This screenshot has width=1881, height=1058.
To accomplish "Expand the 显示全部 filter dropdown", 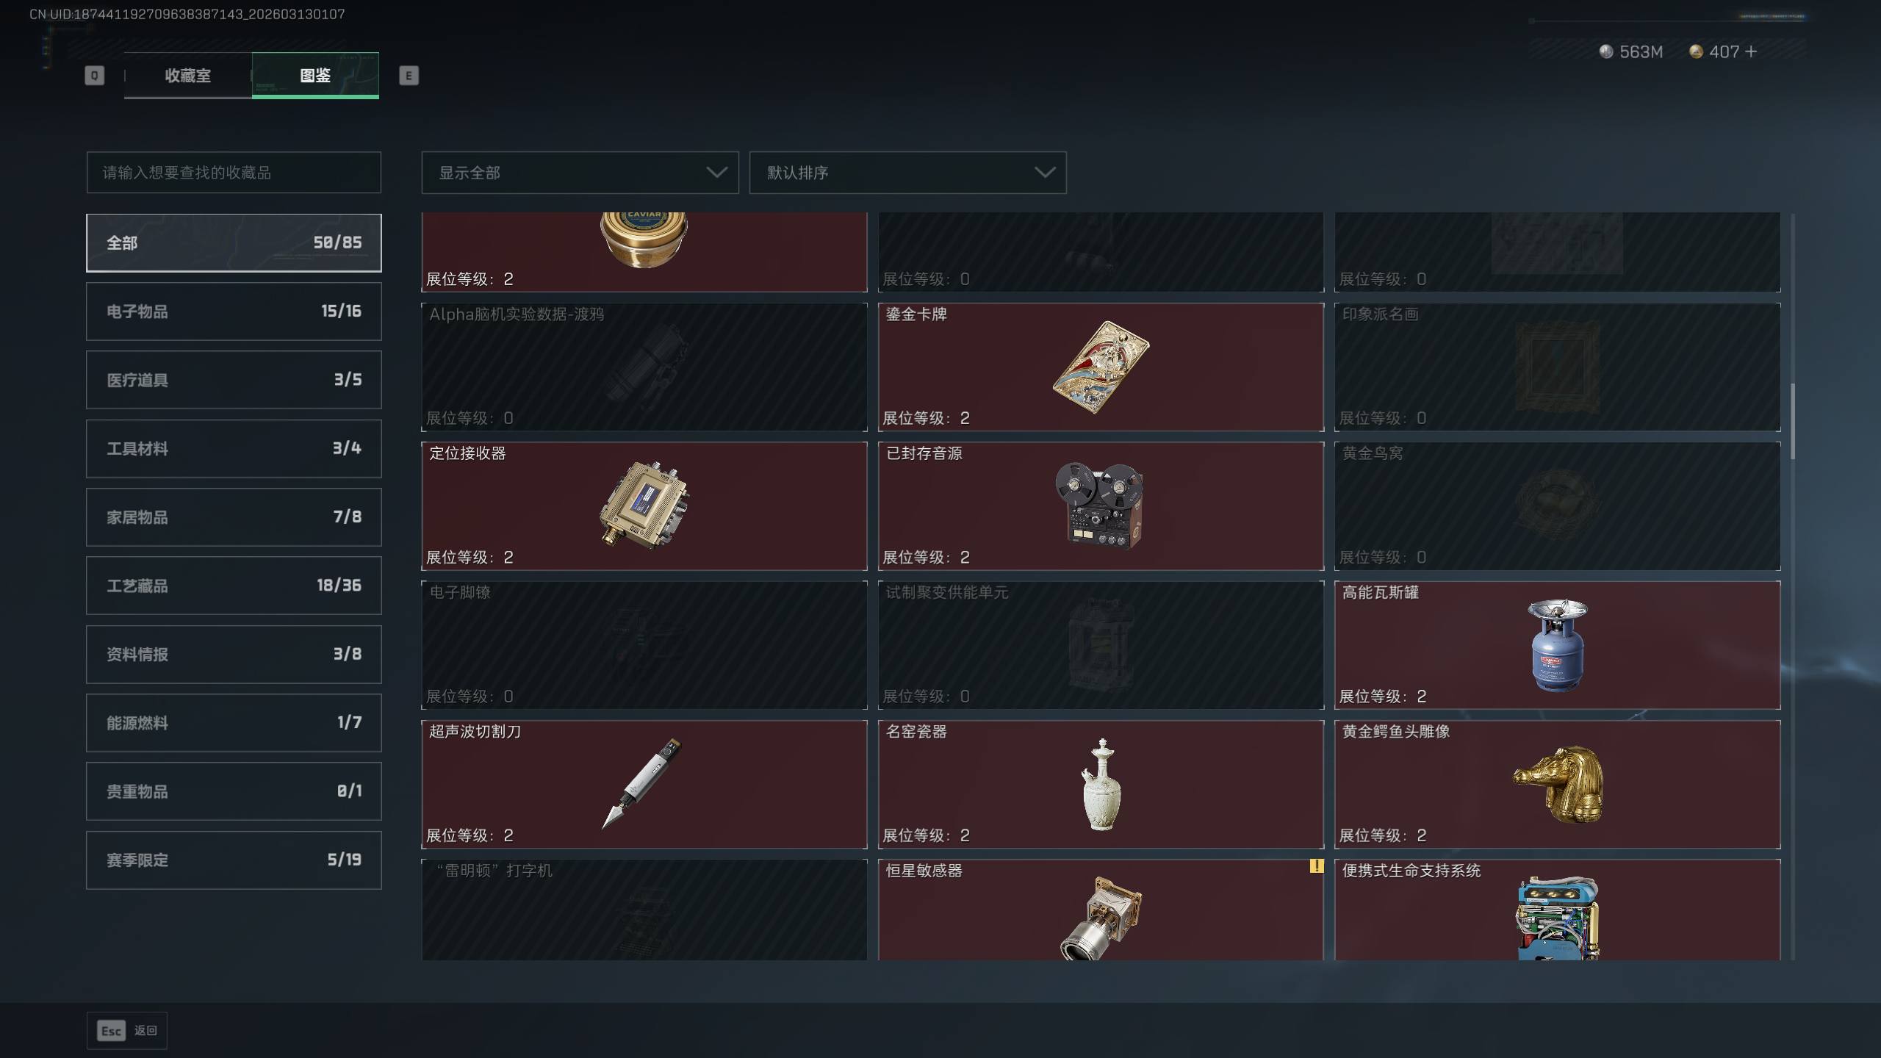I will 580,173.
